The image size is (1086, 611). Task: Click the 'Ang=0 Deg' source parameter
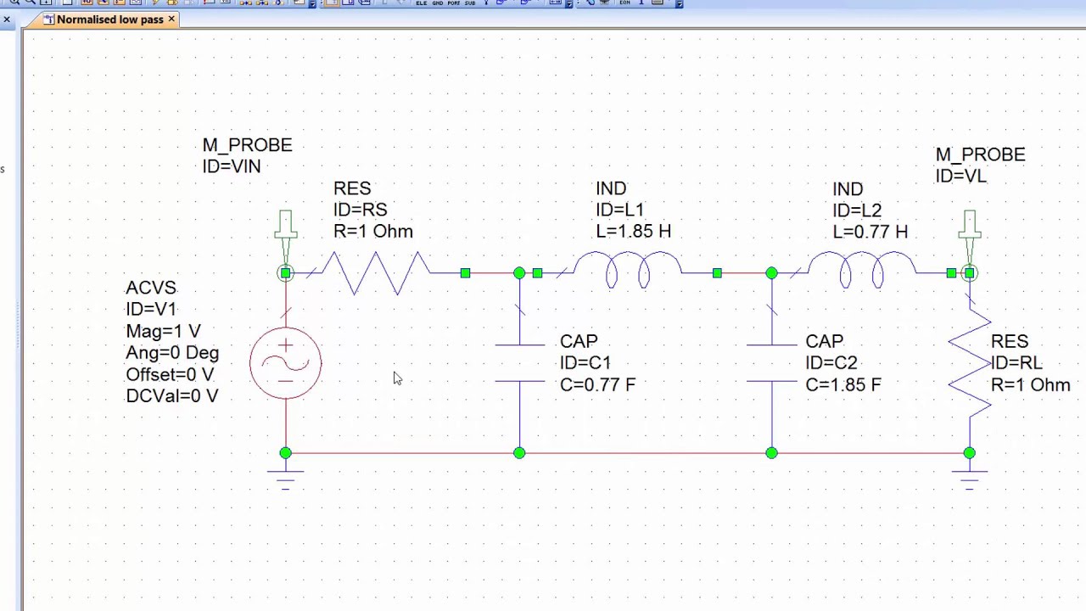(x=172, y=353)
